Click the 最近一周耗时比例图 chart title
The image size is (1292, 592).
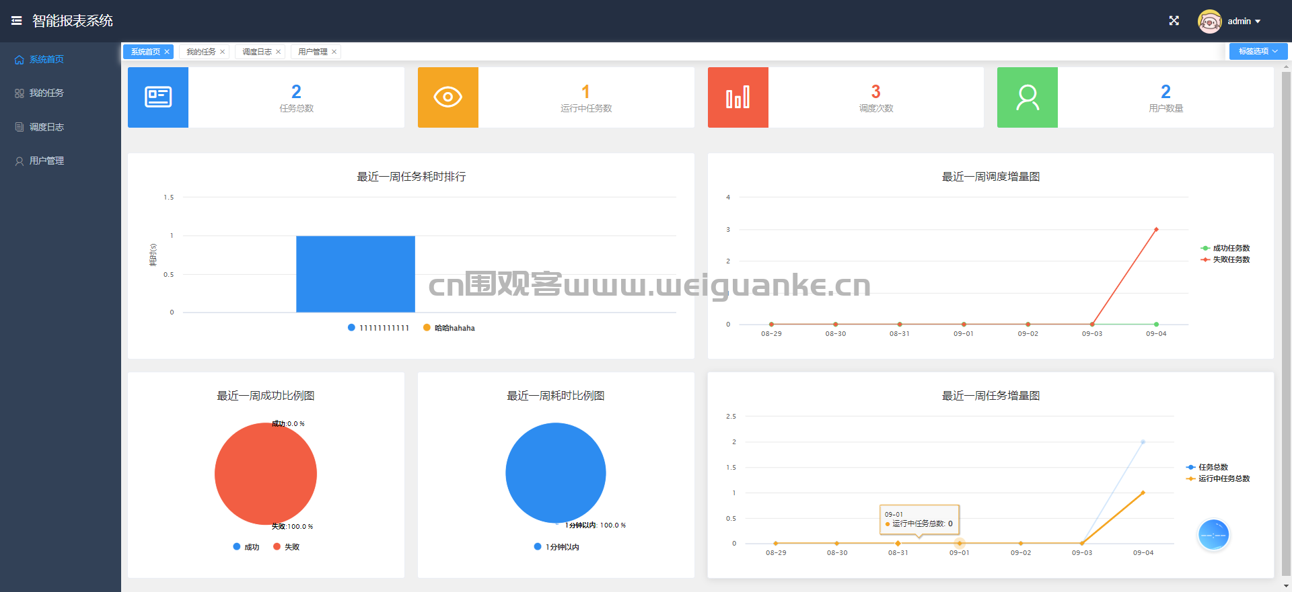[556, 396]
